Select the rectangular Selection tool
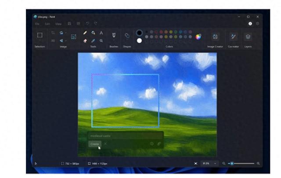281x178 pixels. [40, 35]
